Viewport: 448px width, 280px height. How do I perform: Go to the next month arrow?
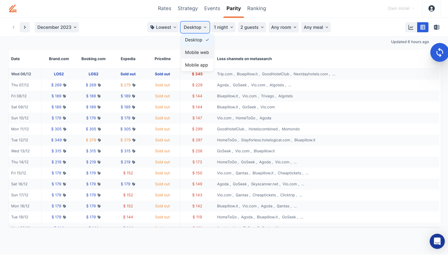(x=25, y=27)
